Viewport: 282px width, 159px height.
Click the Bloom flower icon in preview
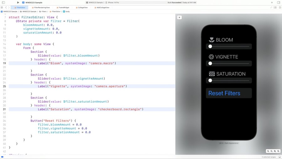212,40
